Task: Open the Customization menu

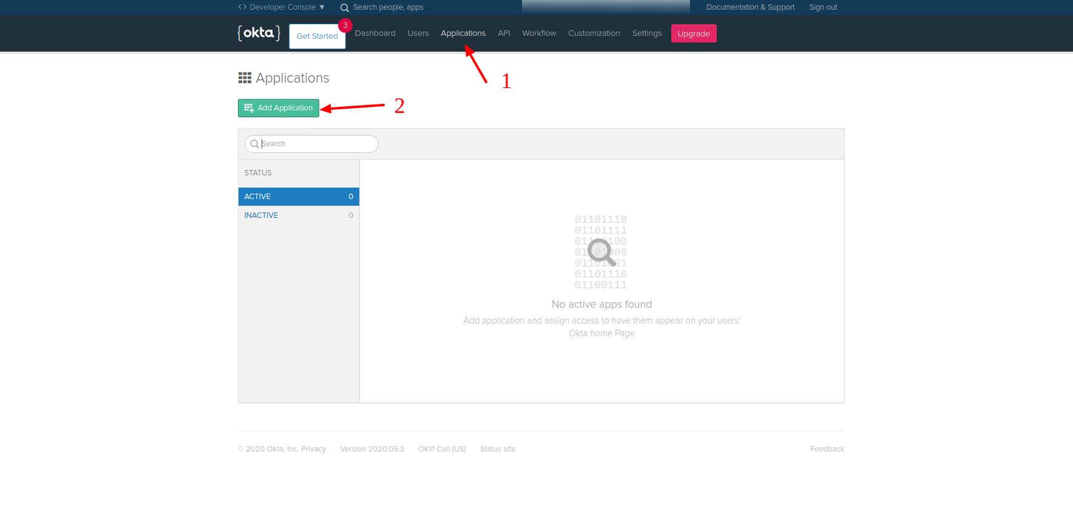Action: click(x=594, y=33)
